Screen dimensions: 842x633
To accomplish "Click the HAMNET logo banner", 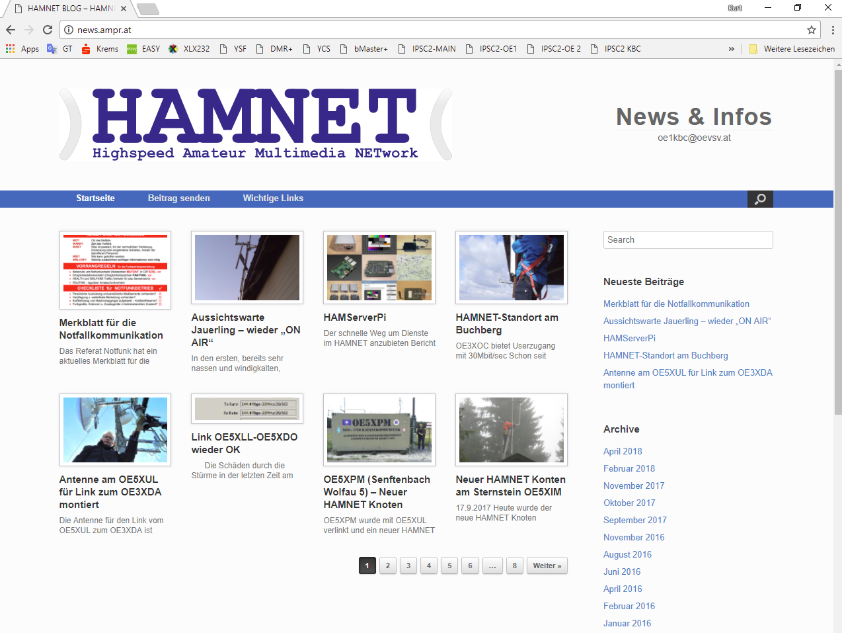I will coord(256,124).
